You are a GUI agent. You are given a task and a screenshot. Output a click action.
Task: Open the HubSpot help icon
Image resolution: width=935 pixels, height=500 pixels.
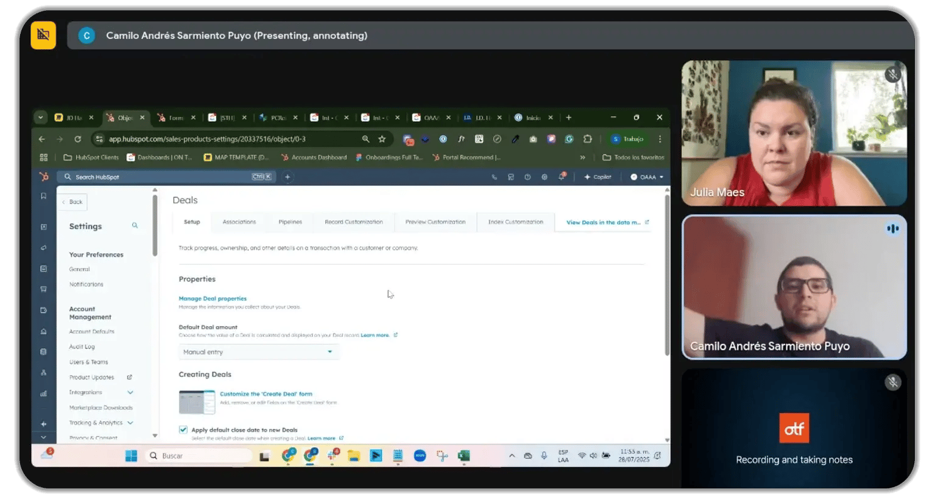point(527,177)
